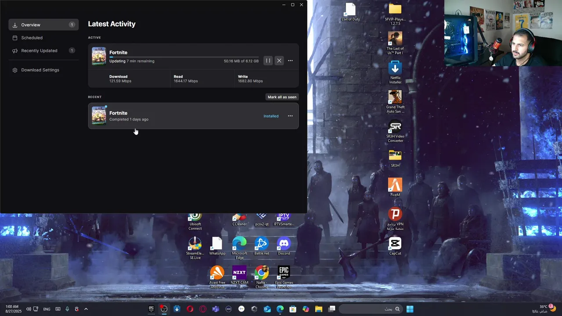562x316 pixels.
Task: Click 'Completed 1 days ago' text
Action: click(129, 119)
